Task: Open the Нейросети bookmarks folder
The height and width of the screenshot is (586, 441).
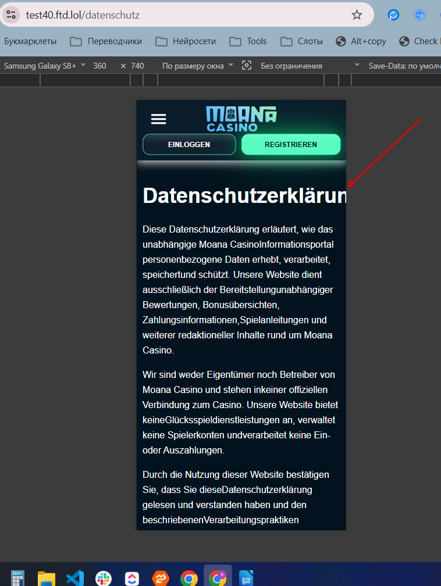Action: (x=186, y=41)
